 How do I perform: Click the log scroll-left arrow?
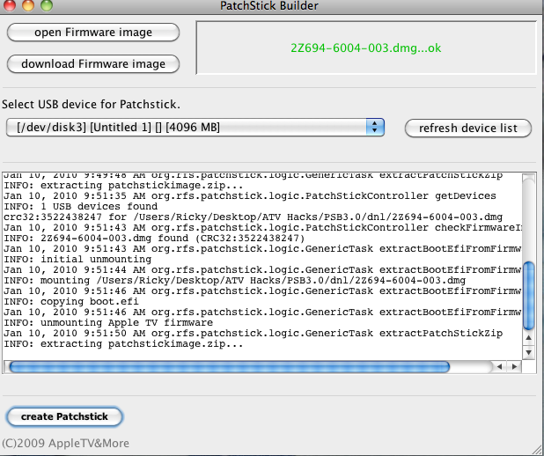click(x=499, y=366)
